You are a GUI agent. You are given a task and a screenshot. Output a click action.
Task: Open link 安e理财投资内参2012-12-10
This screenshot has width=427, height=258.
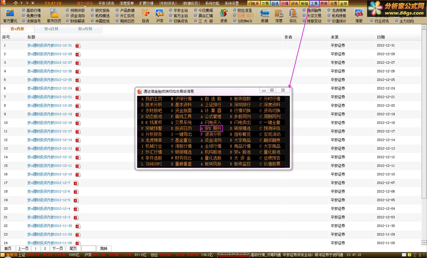click(50, 174)
